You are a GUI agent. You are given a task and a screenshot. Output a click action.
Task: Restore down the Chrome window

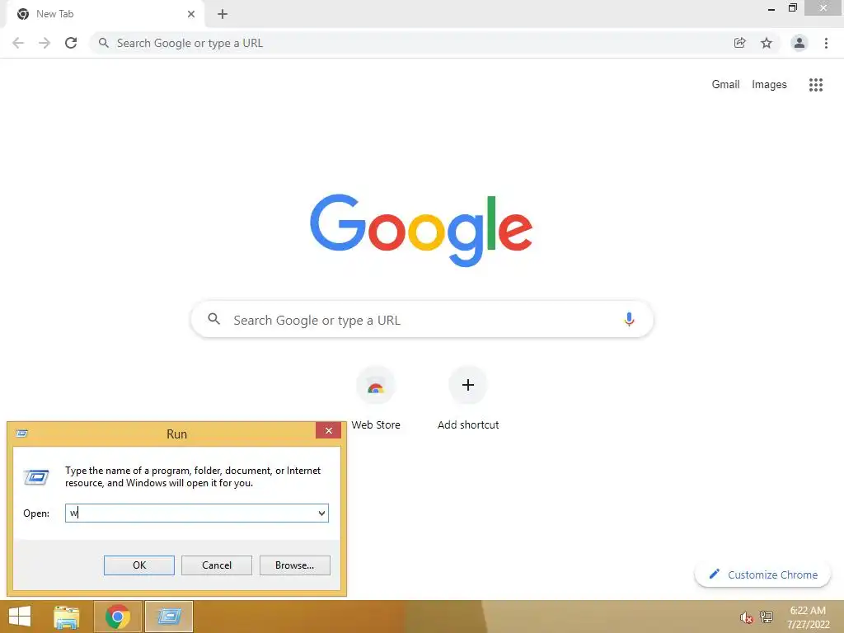pos(792,8)
